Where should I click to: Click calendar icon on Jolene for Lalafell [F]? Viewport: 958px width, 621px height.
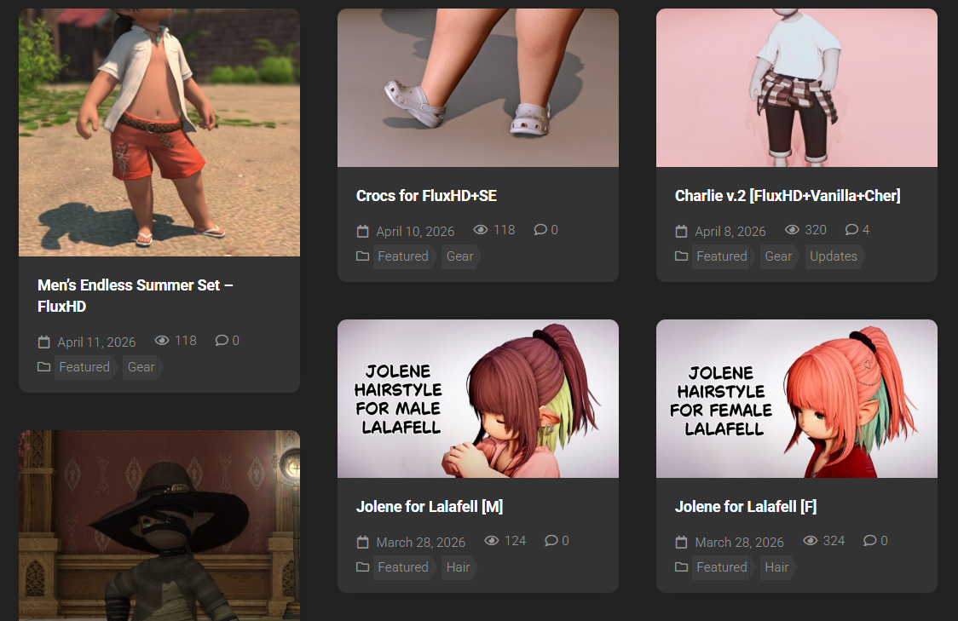pyautogui.click(x=681, y=543)
